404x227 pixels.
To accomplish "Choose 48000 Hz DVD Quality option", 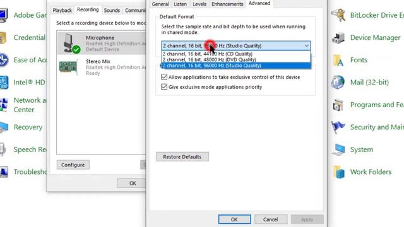I will (235, 59).
